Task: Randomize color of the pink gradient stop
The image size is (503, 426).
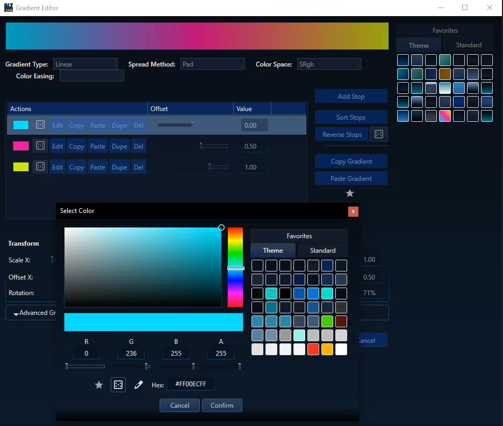Action: point(40,146)
